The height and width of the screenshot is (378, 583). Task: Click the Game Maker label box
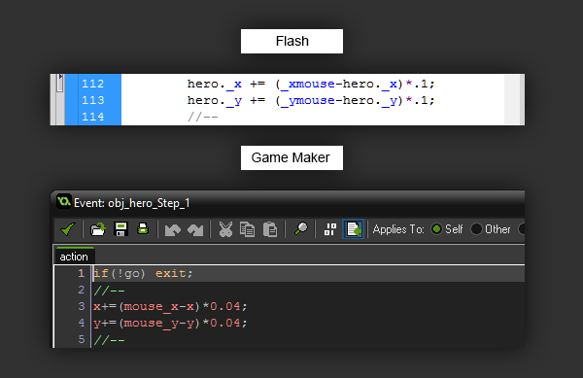point(291,157)
